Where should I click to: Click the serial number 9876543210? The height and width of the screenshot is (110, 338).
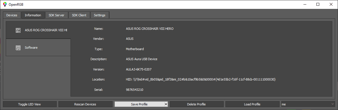pyautogui.click(x=134, y=90)
